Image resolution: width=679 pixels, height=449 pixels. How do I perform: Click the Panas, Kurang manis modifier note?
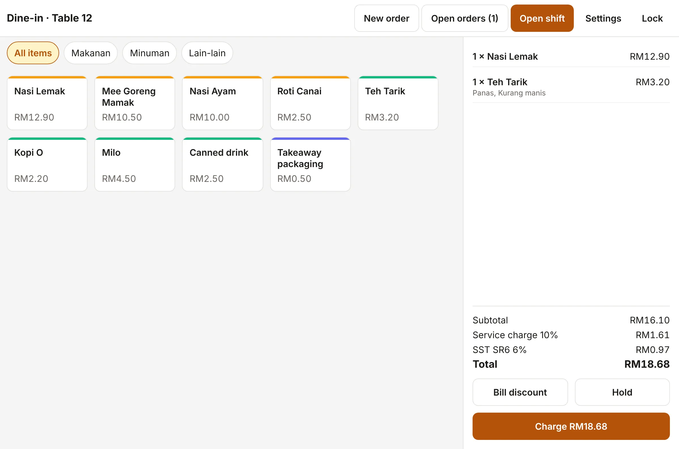pos(509,93)
